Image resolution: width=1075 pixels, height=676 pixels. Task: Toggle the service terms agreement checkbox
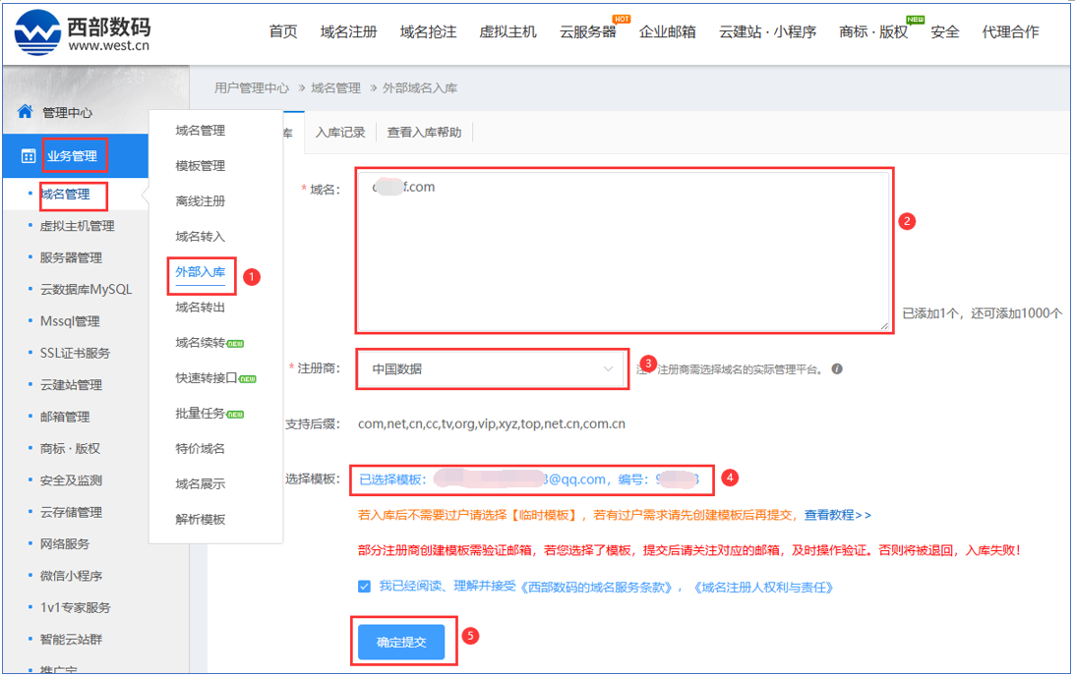(x=366, y=587)
